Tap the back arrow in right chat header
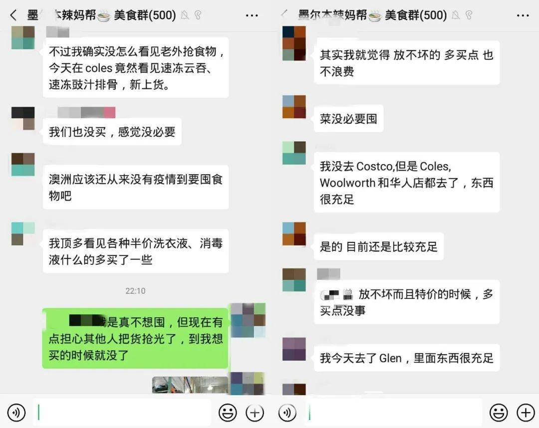The image size is (539, 428). [284, 14]
